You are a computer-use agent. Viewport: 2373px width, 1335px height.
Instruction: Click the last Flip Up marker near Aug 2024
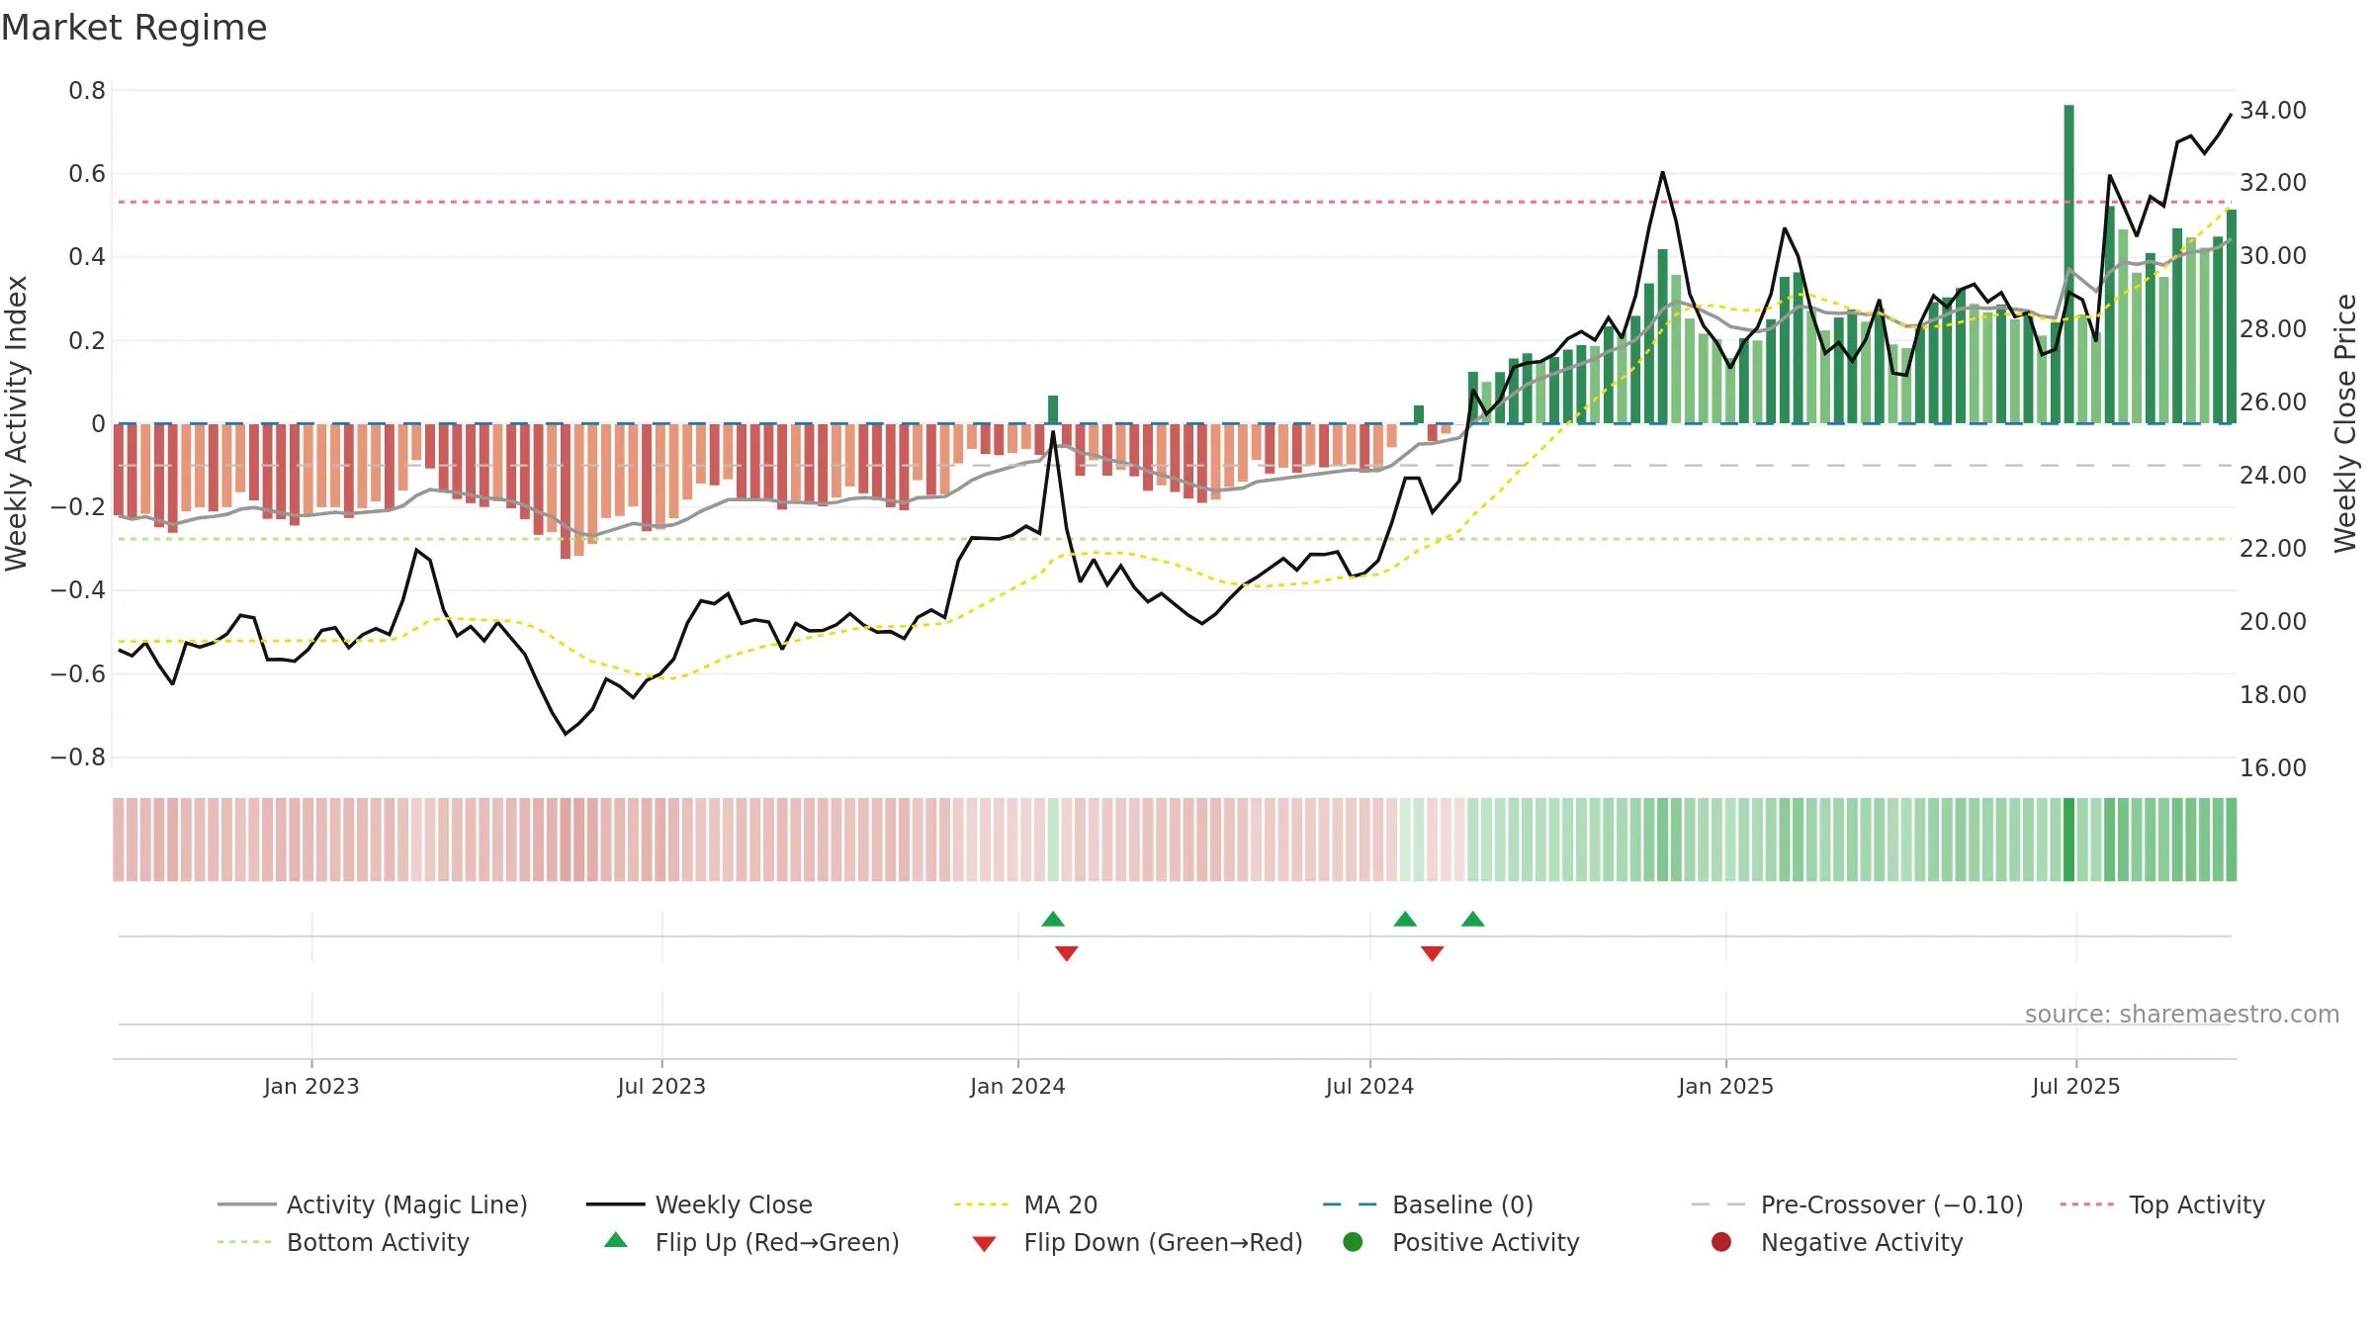[x=1473, y=920]
